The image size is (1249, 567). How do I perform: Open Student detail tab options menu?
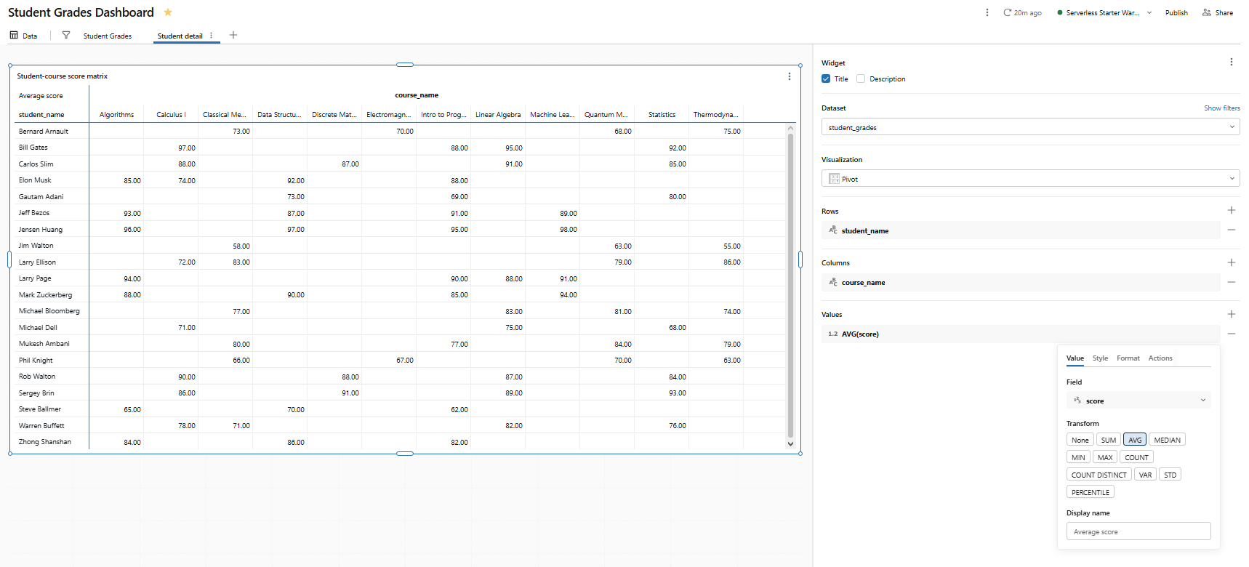(212, 36)
